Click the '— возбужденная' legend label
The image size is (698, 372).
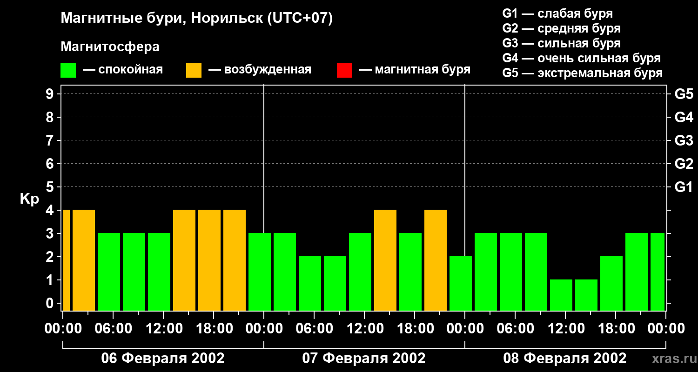coord(260,70)
